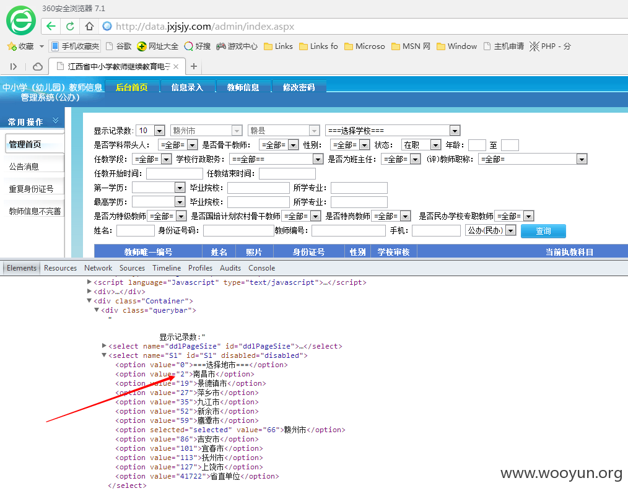Click 任教开始时间 input field
The image size is (628, 491).
[x=175, y=173]
